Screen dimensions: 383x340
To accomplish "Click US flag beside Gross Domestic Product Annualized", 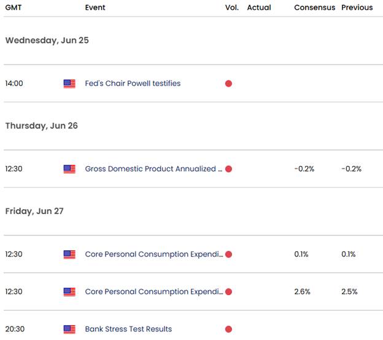I will coord(69,169).
